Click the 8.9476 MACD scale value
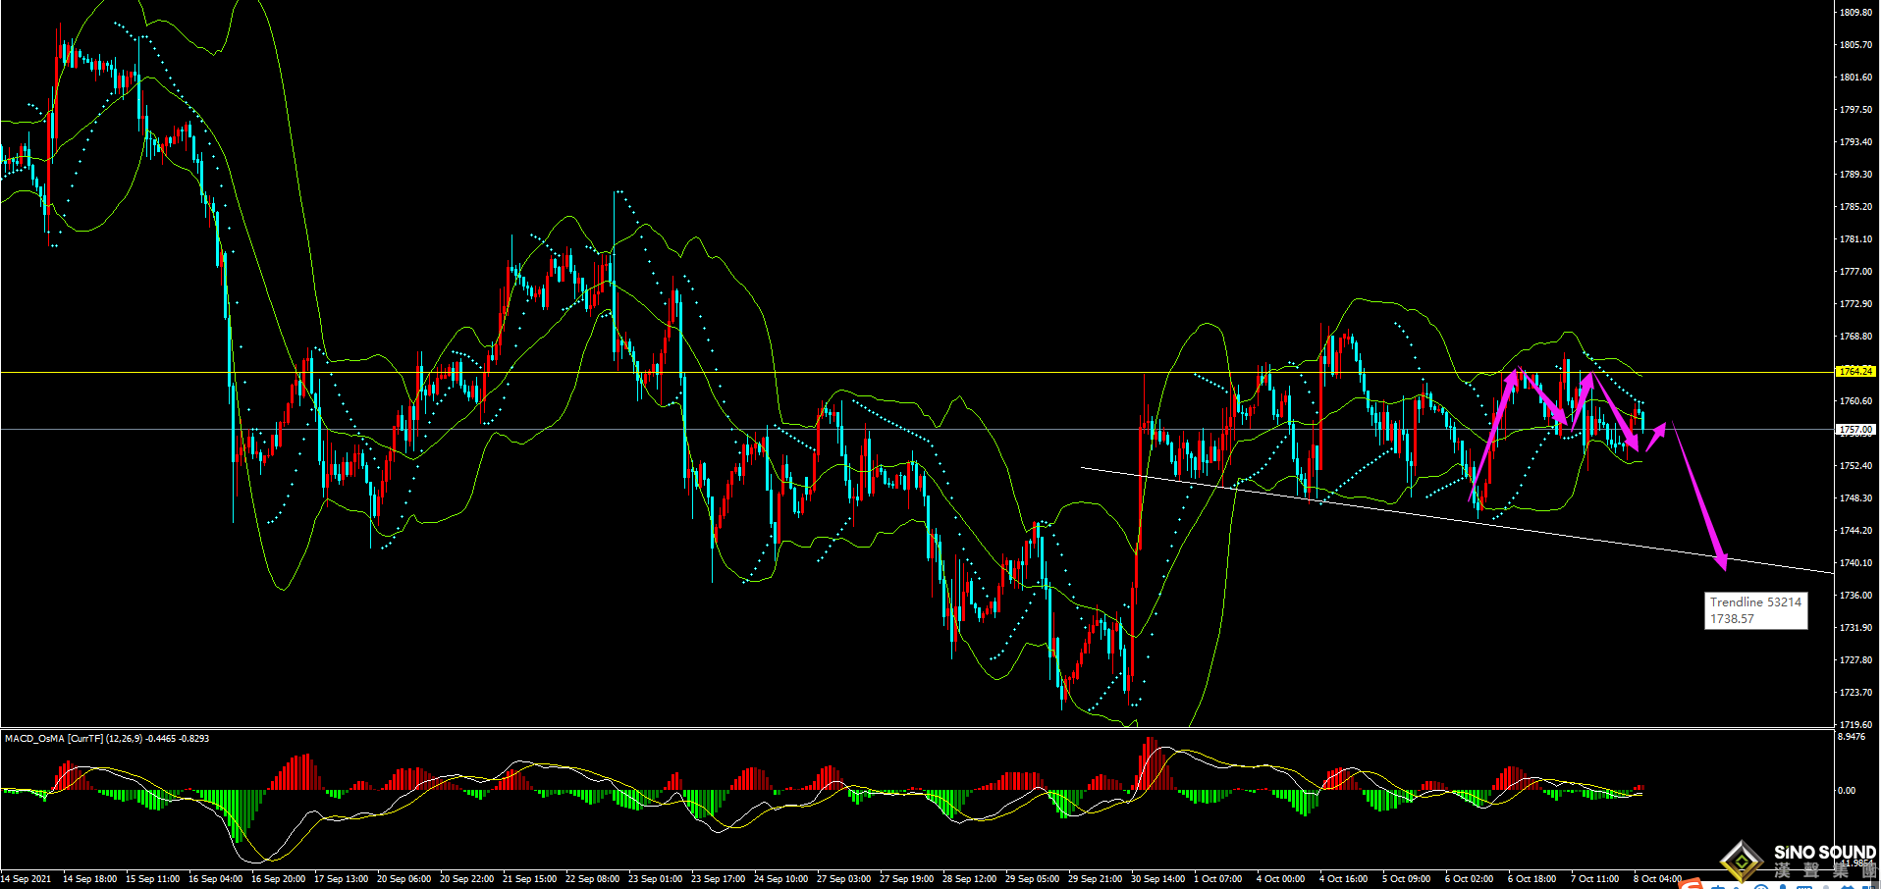 pyautogui.click(x=1851, y=737)
